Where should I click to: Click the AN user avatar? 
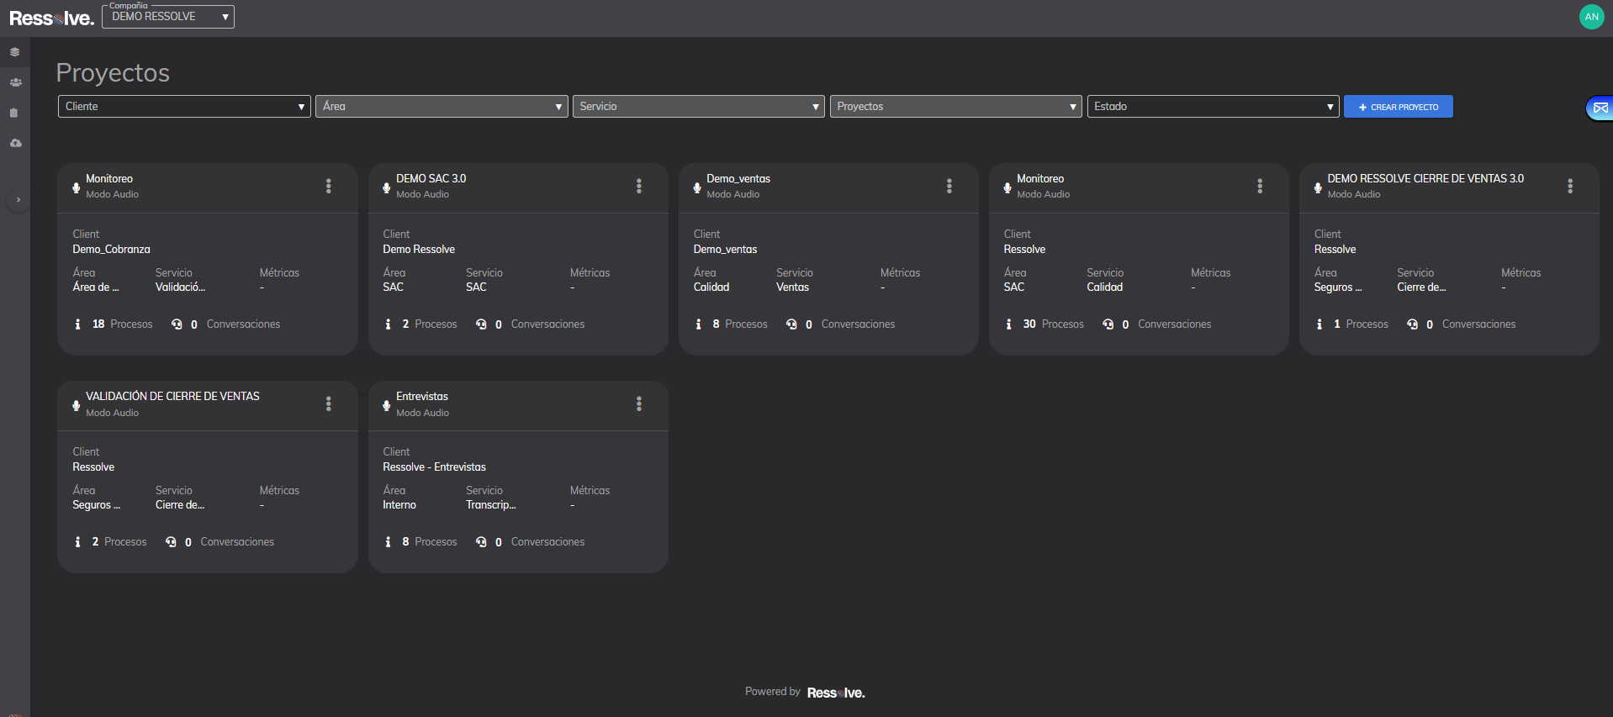point(1591,17)
